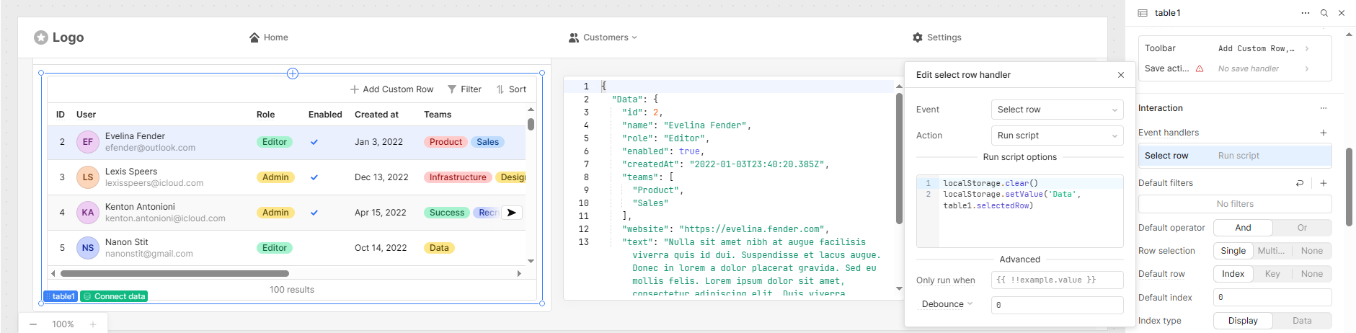Viewport: 1356px width, 333px height.
Task: Set Default operator to Or
Action: 1302,228
